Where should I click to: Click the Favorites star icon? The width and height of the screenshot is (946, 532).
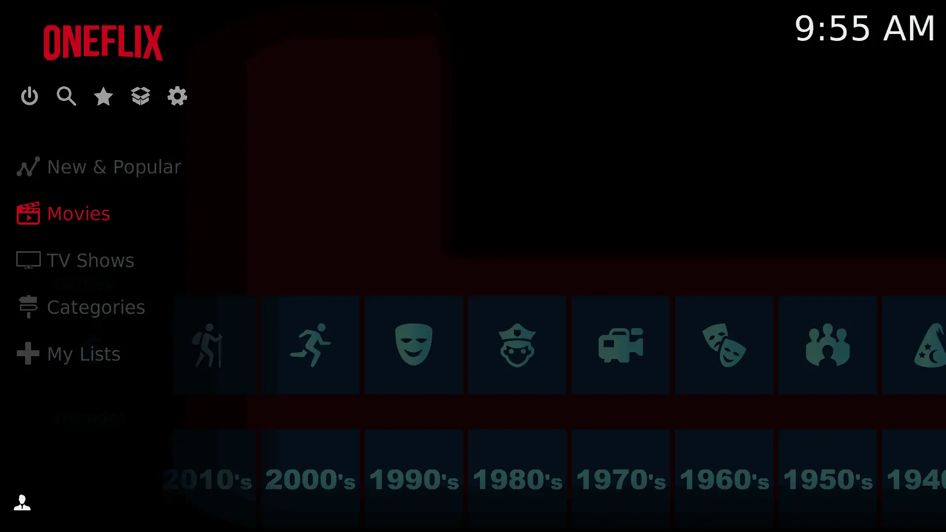103,96
